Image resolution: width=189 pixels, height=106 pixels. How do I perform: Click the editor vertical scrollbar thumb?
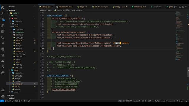click(188, 72)
